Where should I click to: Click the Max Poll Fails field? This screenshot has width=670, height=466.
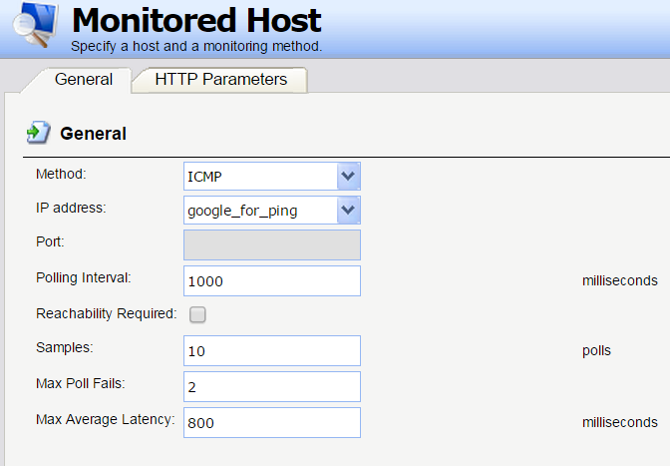pyautogui.click(x=272, y=386)
